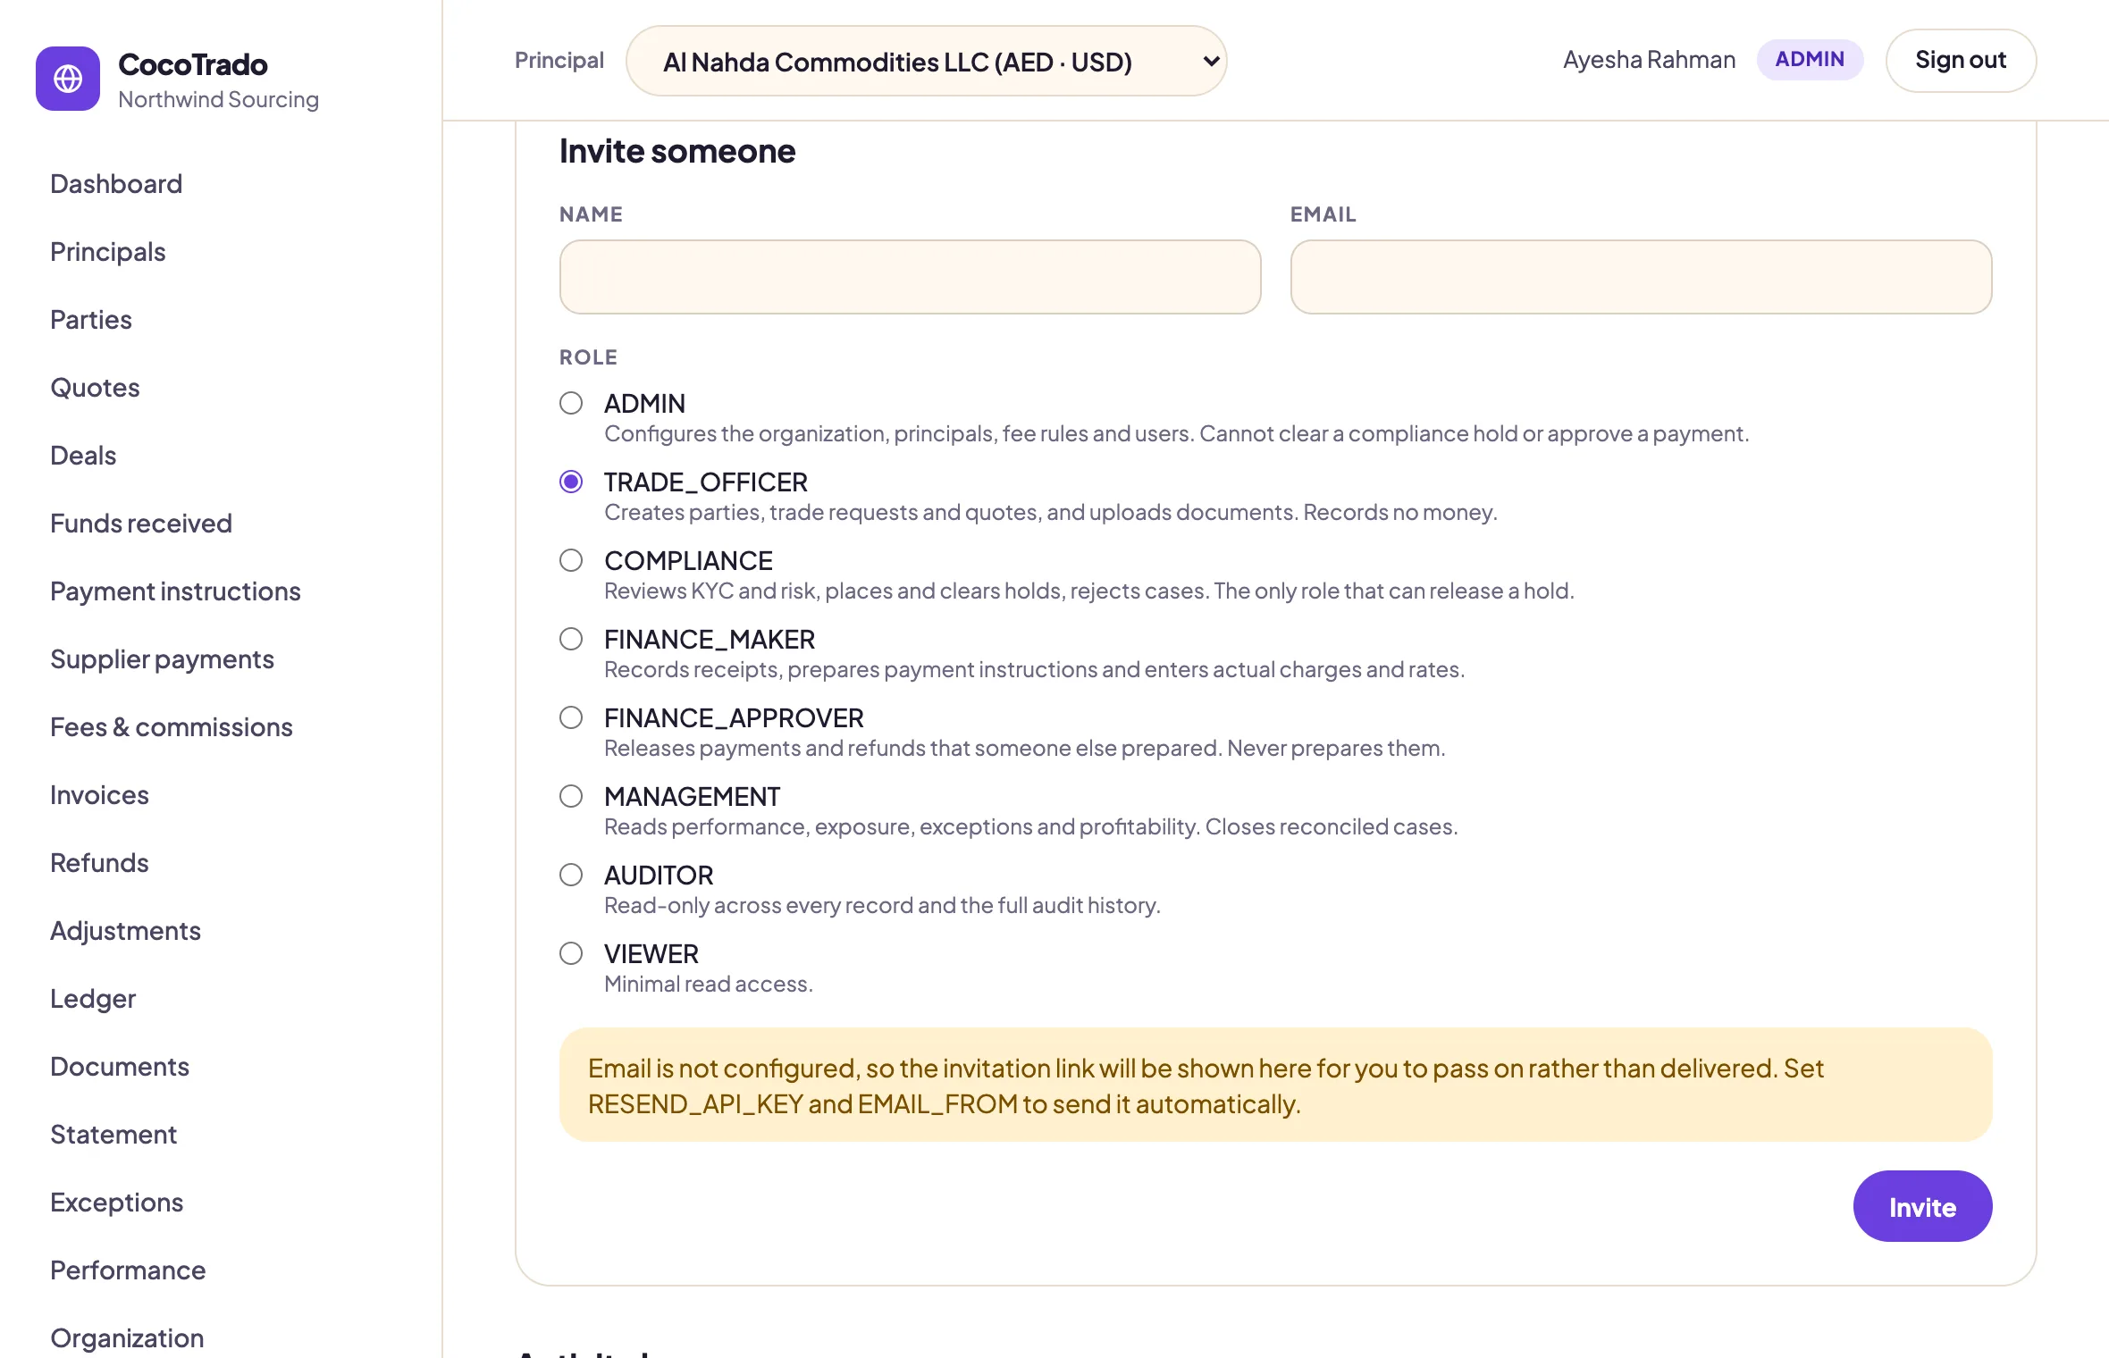Open Fees & commissions page
Image resolution: width=2109 pixels, height=1358 pixels.
pyautogui.click(x=172, y=726)
